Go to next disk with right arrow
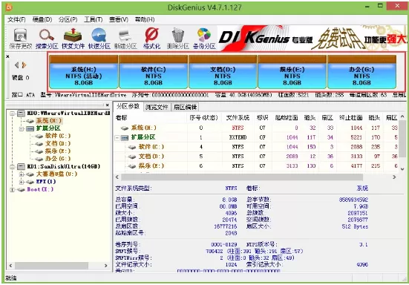Image resolution: width=409 pixels, height=285 pixels. (x=24, y=65)
